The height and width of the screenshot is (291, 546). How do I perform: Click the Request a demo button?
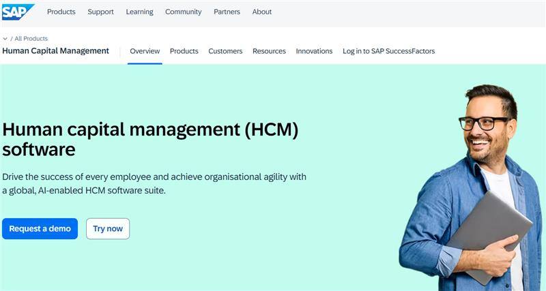click(40, 229)
